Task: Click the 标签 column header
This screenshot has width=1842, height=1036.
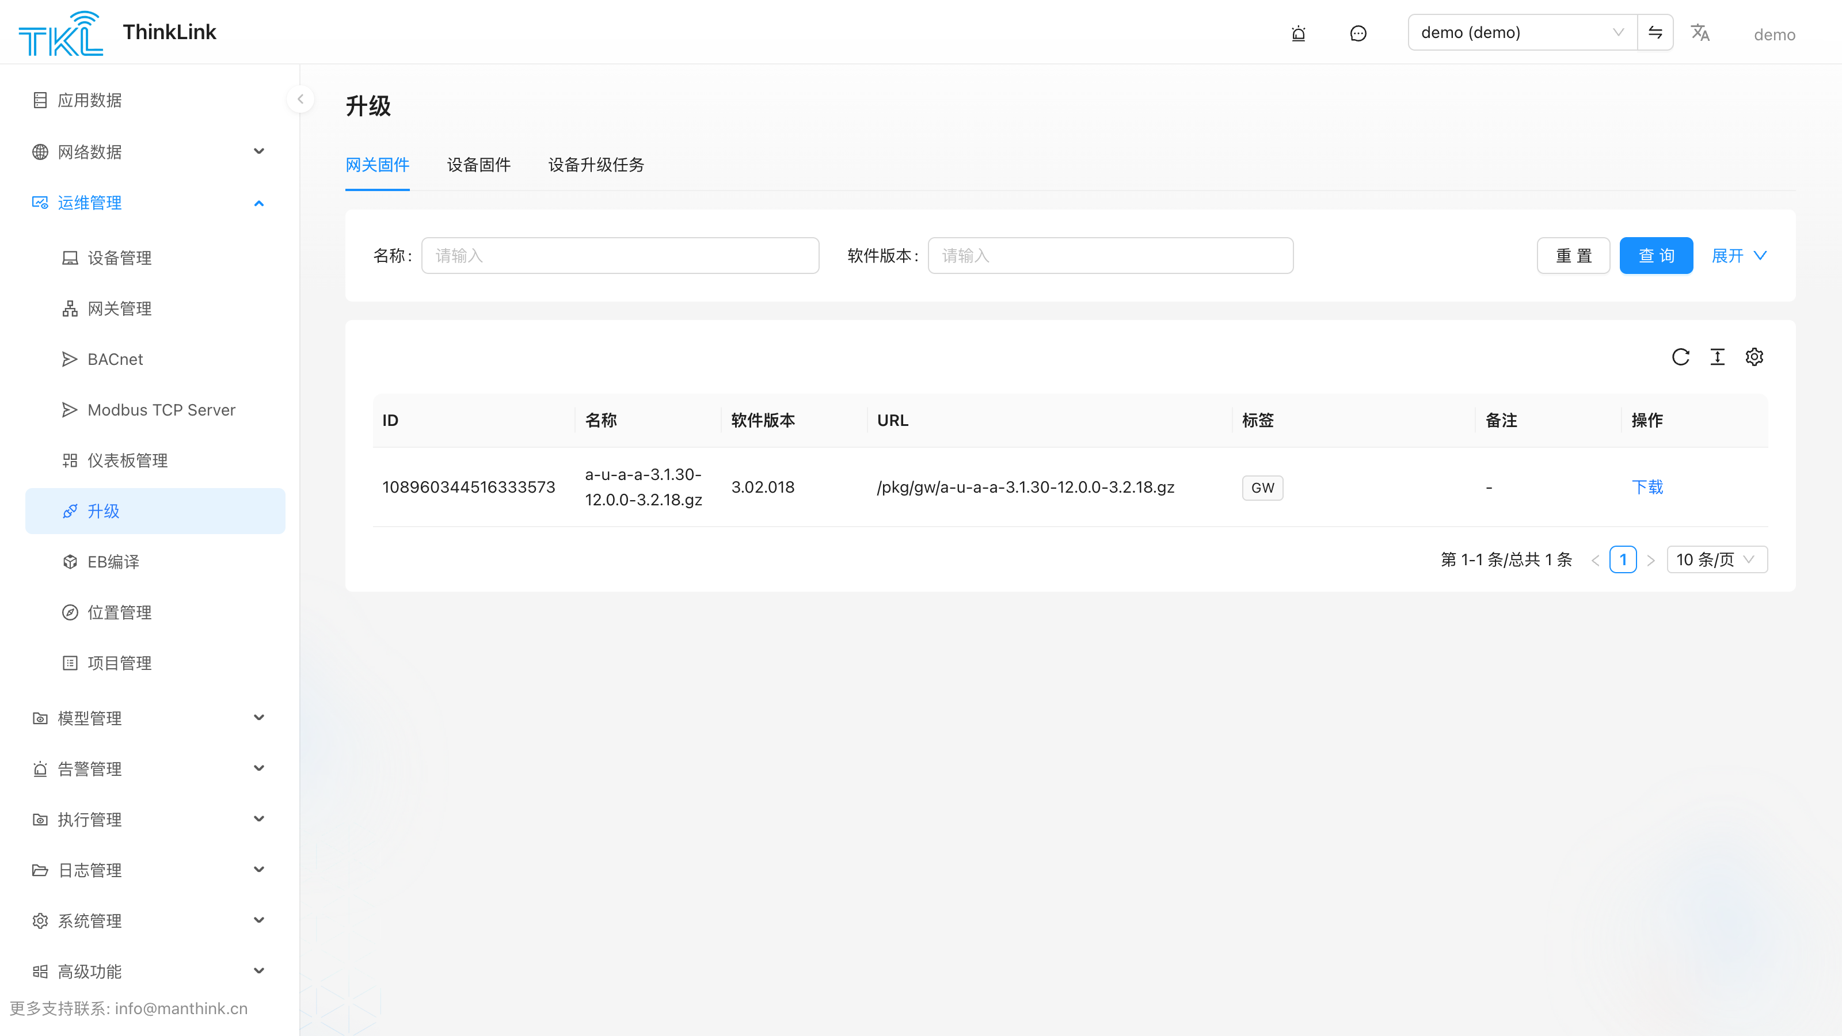Action: [1258, 420]
